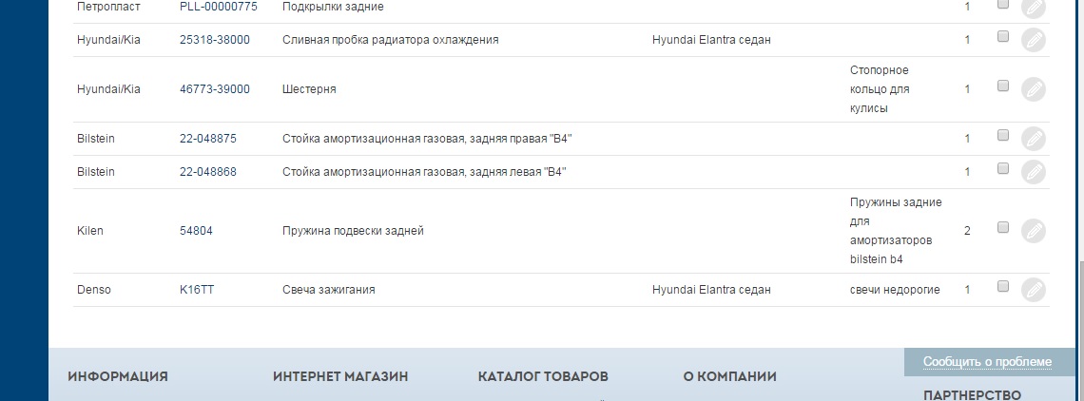Click Стойка амортизационная газовая, задняя левая text

[x=424, y=172]
